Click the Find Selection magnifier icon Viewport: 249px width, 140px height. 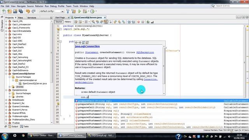(93, 22)
